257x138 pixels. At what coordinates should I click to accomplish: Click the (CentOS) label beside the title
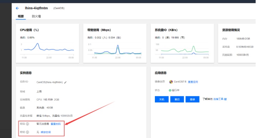coord(59,8)
